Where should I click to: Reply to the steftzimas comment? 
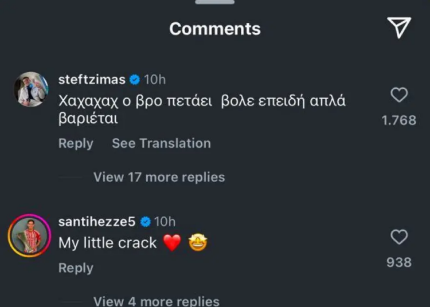[76, 143]
